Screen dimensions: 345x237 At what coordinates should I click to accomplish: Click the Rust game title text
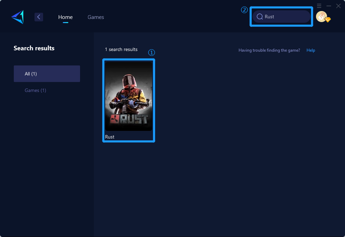tap(110, 137)
